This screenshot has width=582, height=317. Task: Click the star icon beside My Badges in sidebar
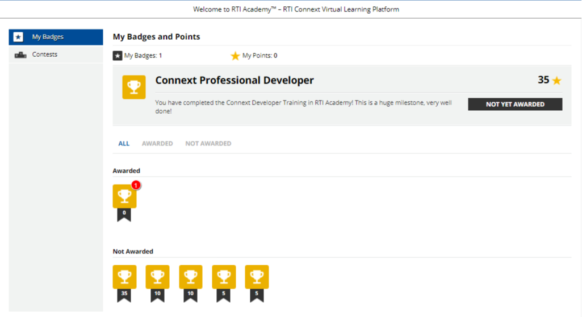tap(19, 37)
